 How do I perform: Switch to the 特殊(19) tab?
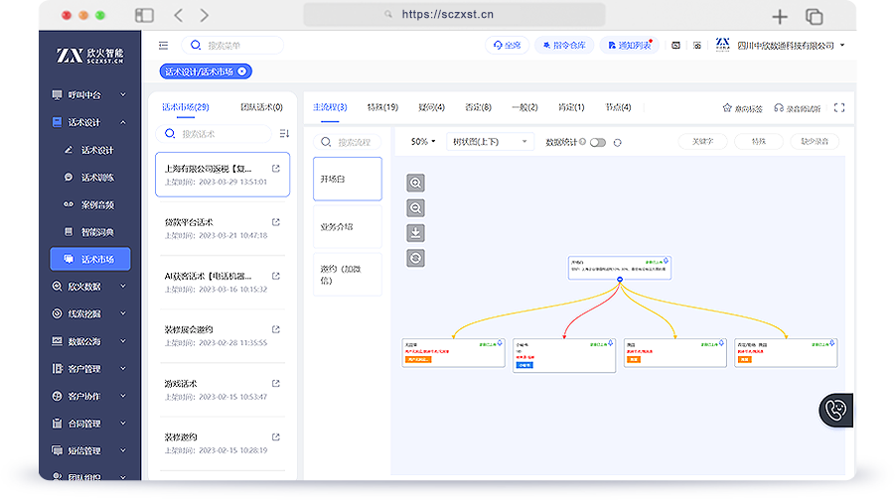click(381, 107)
